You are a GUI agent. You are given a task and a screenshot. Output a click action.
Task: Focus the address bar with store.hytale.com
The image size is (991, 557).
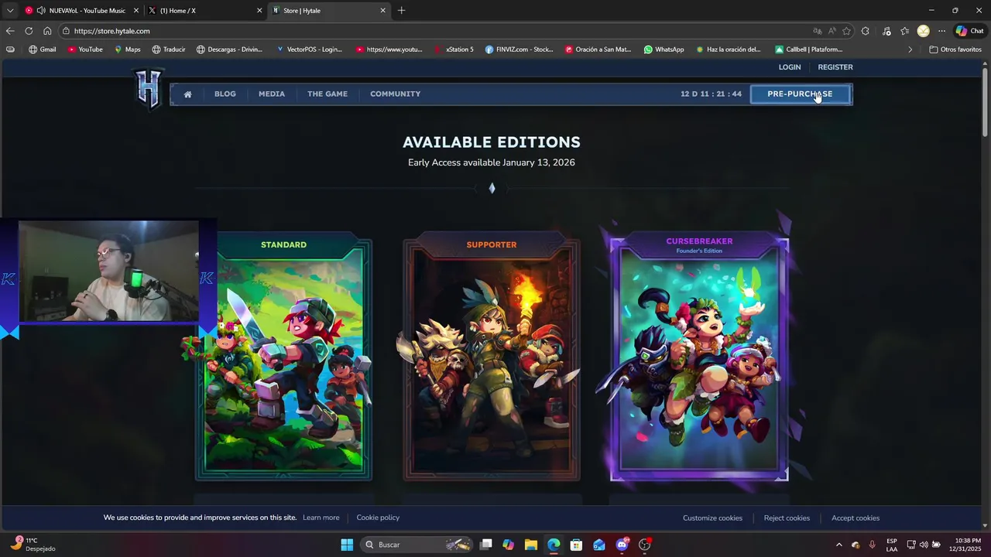[434, 31]
